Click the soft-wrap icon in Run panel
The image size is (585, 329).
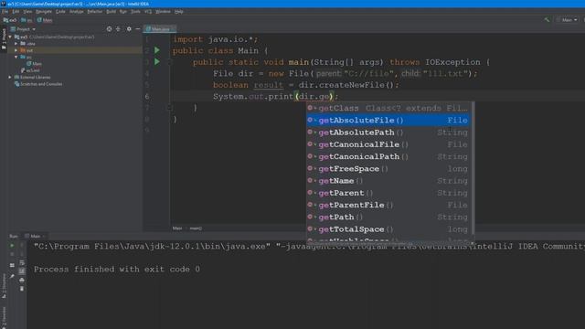click(x=22, y=262)
